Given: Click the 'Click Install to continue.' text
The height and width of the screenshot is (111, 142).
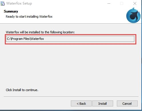Looking at the screenshot, I should point(22,90).
